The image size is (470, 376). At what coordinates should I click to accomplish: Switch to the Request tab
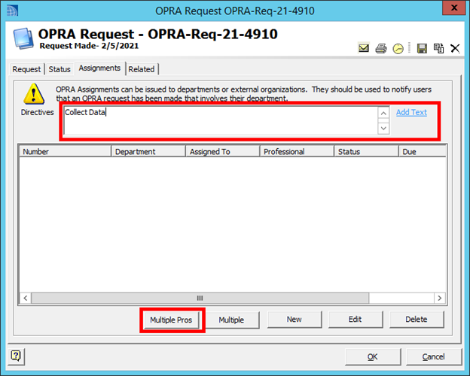coord(26,69)
